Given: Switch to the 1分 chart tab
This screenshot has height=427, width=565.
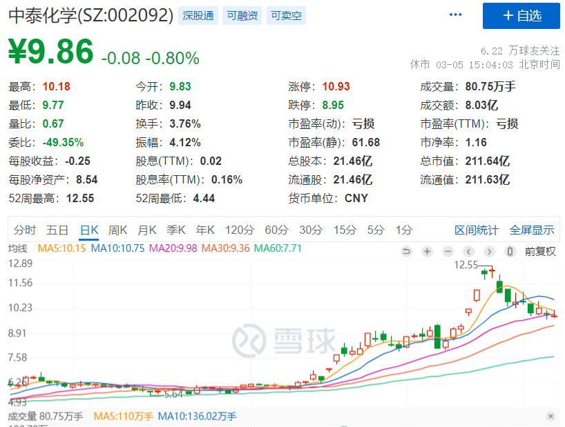Looking at the screenshot, I should pos(404,230).
